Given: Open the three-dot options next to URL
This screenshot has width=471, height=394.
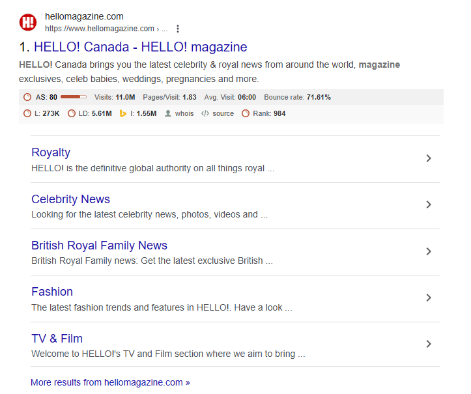Looking at the screenshot, I should pos(178,29).
